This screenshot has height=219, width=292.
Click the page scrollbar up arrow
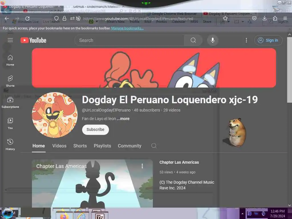coord(289,35)
